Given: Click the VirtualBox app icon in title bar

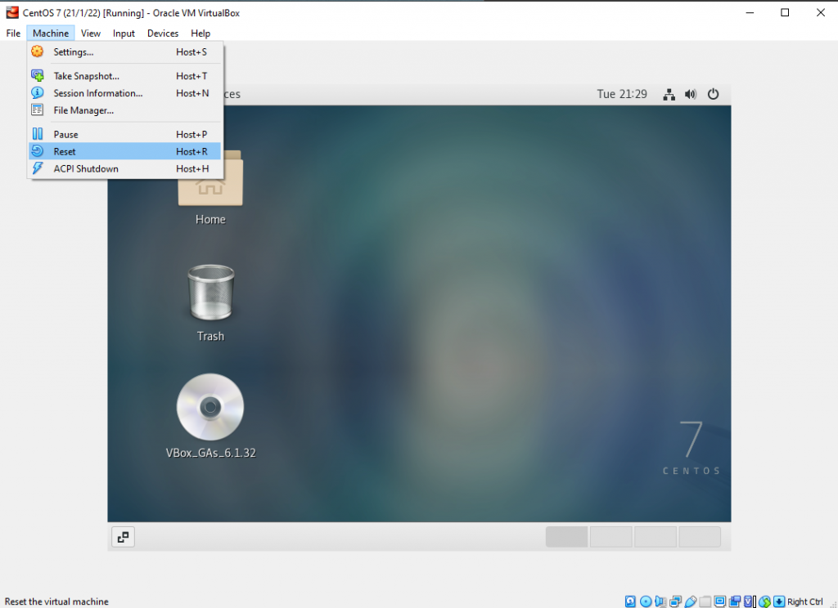Looking at the screenshot, I should pyautogui.click(x=11, y=12).
